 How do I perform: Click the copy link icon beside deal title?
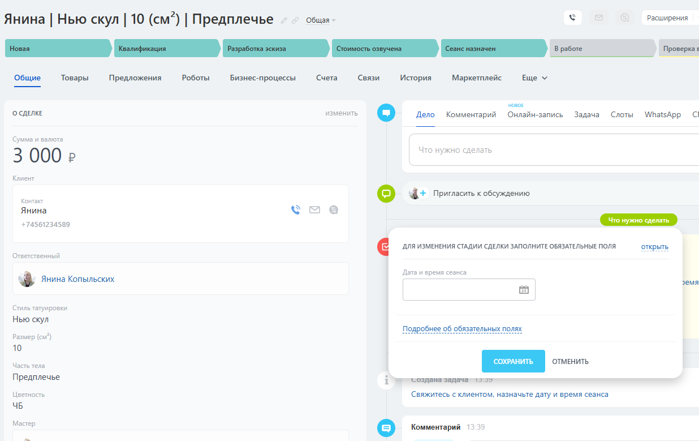pos(295,20)
